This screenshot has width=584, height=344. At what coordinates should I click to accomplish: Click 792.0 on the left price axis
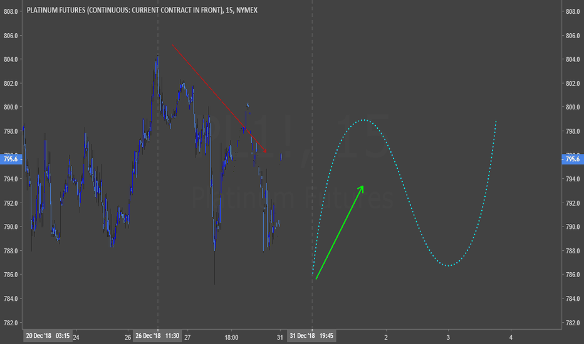coord(11,203)
